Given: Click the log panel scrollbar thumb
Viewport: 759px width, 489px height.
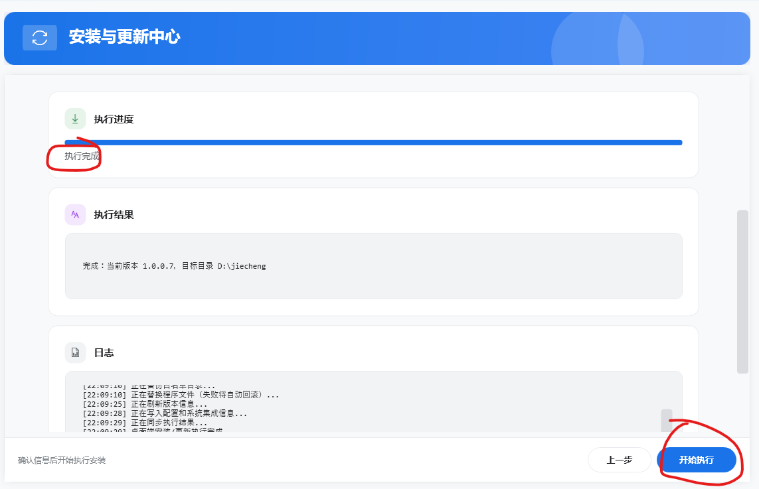Looking at the screenshot, I should tap(667, 420).
